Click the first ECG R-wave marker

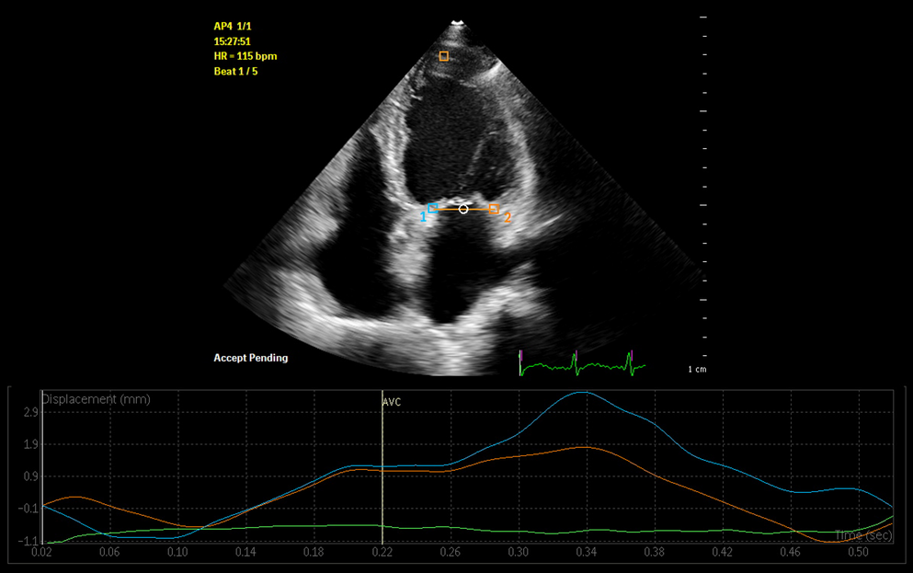pyautogui.click(x=521, y=354)
